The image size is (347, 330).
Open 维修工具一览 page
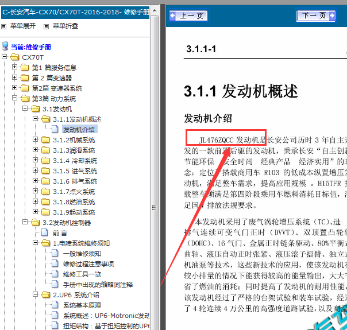pyautogui.click(x=82, y=274)
